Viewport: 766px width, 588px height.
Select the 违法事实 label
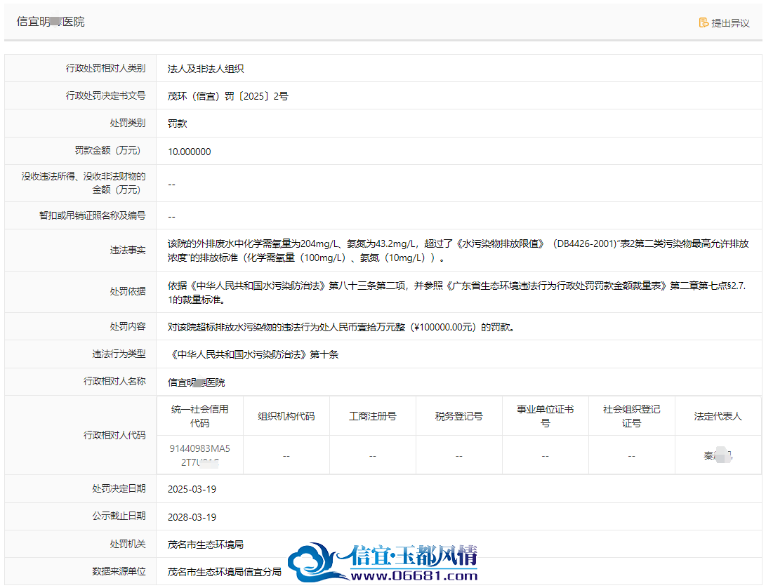(x=128, y=250)
